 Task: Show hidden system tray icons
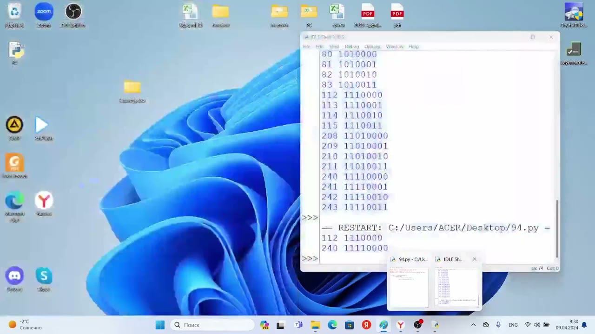click(x=473, y=325)
